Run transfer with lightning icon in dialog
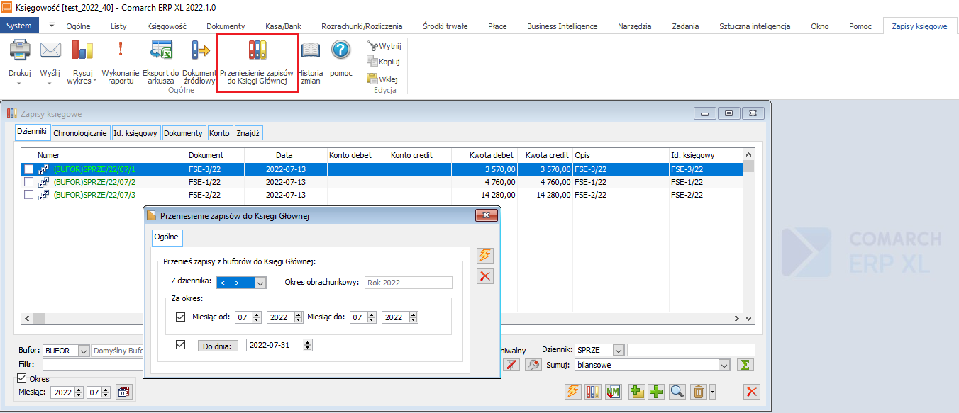The image size is (959, 413). [x=485, y=255]
